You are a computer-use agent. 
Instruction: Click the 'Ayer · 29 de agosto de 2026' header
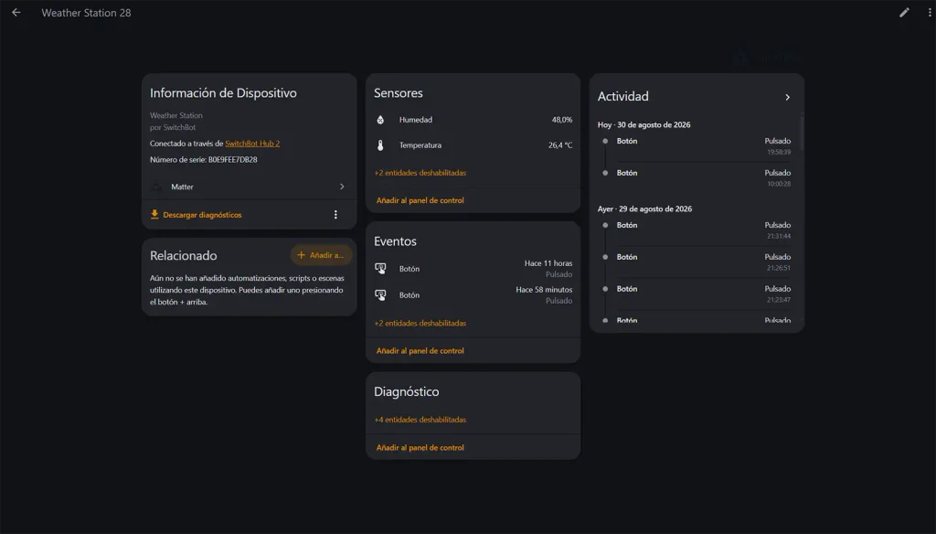click(644, 209)
